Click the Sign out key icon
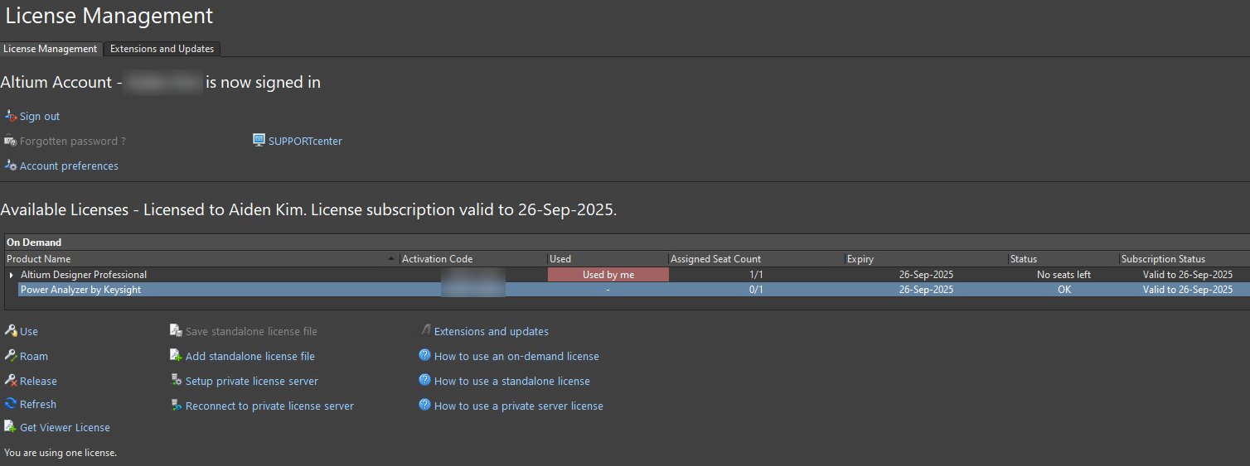The width and height of the screenshot is (1250, 466). pyautogui.click(x=11, y=117)
